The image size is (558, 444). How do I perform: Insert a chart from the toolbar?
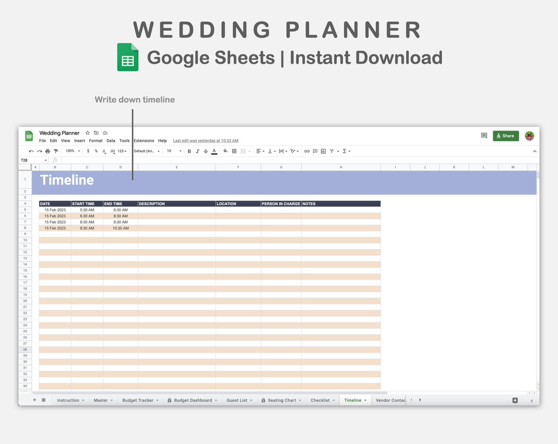click(323, 151)
